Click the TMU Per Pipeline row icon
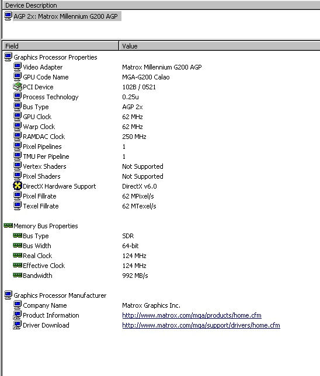The image size is (320, 376). 18,156
